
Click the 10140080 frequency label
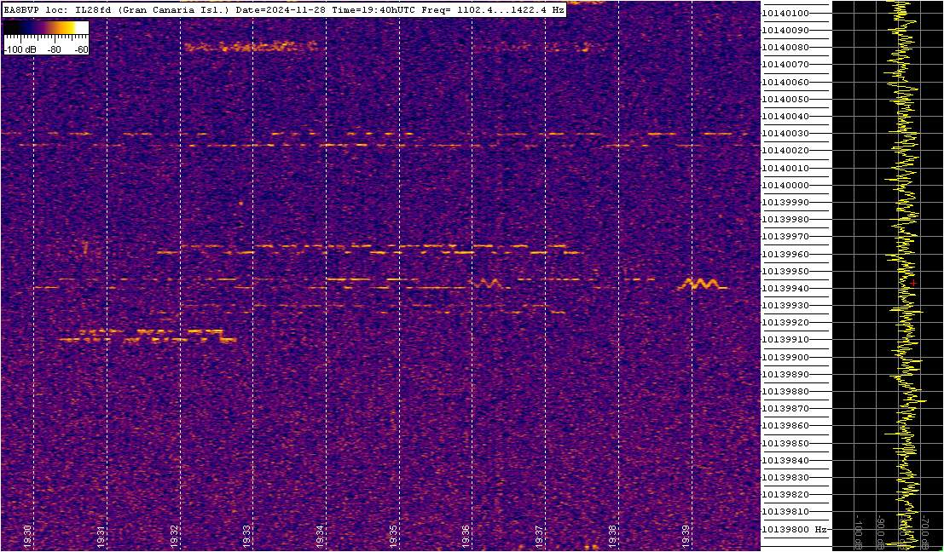(x=785, y=48)
